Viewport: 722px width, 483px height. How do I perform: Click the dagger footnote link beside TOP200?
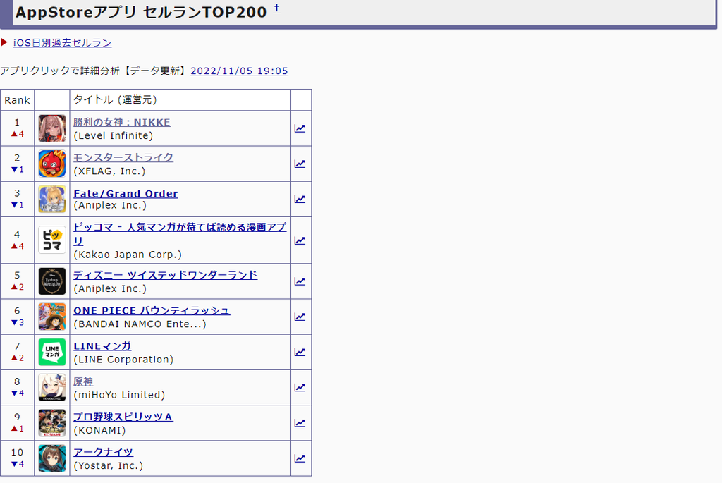[x=276, y=8]
